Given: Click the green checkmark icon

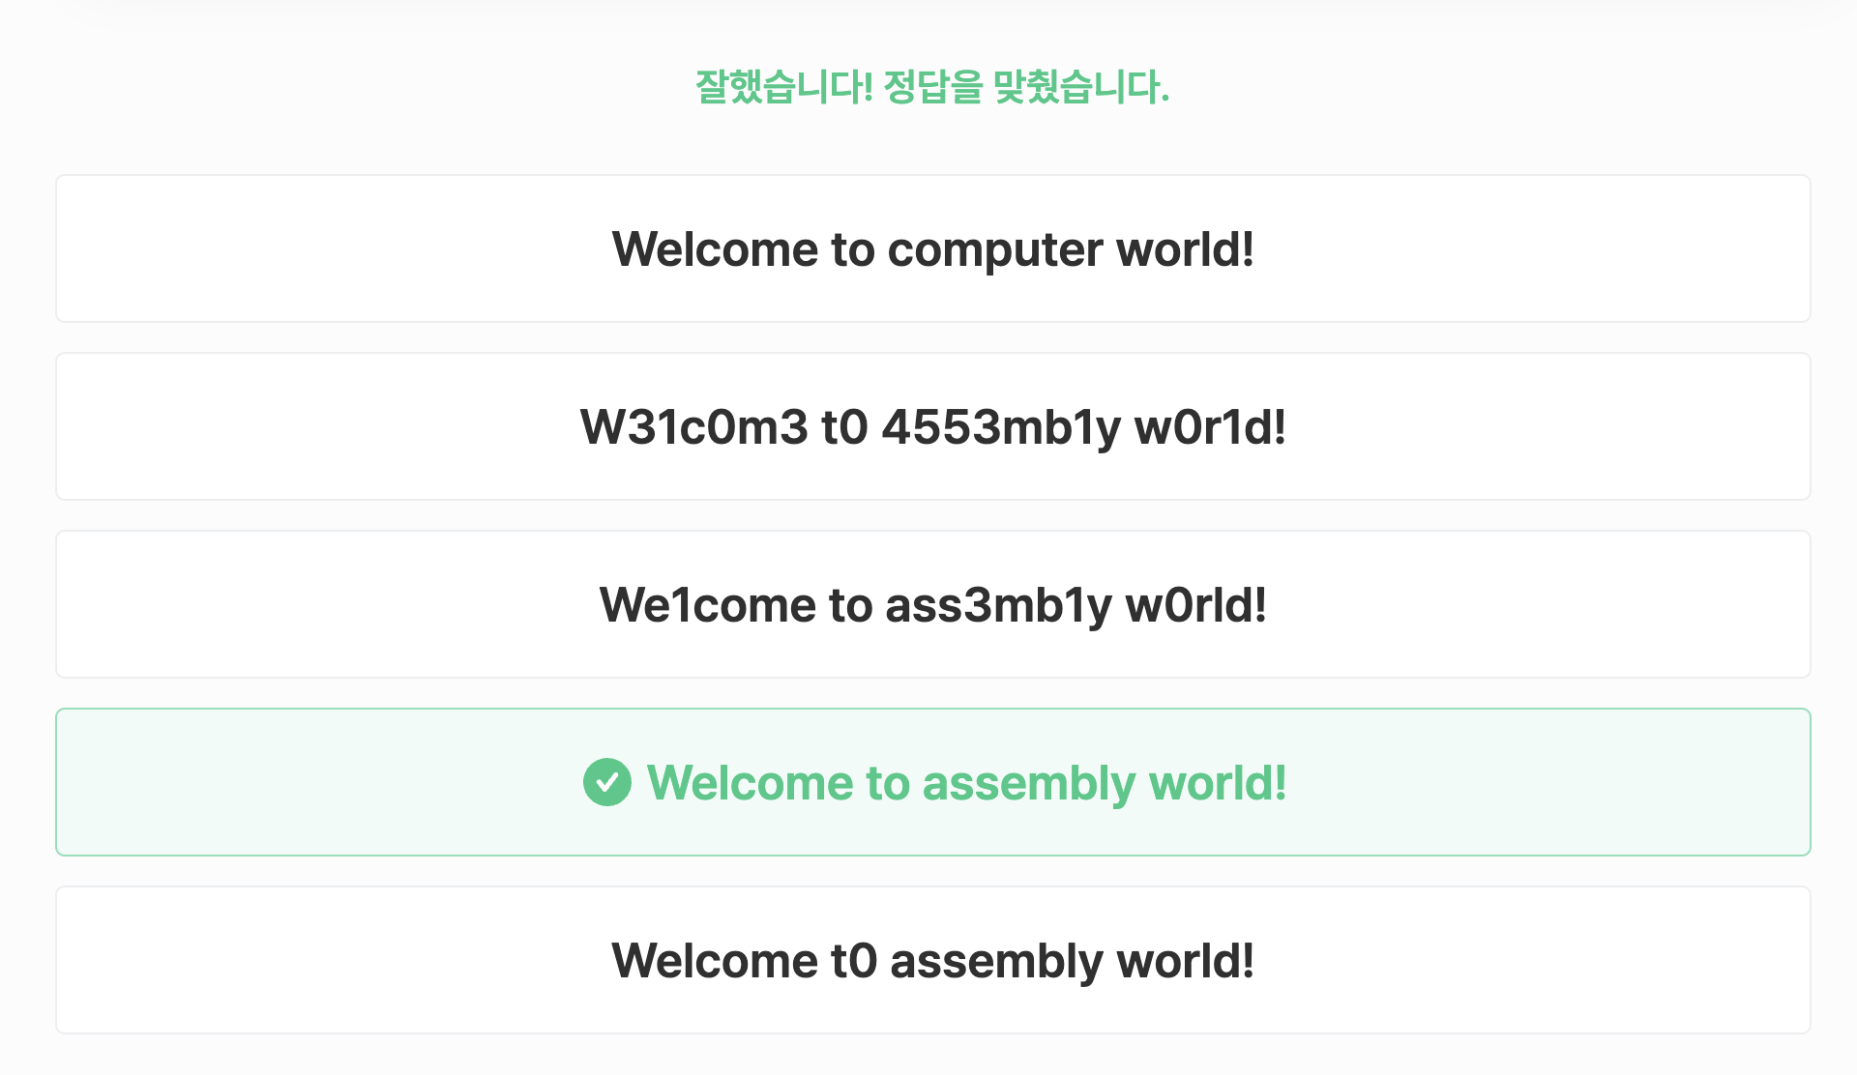Looking at the screenshot, I should [606, 782].
